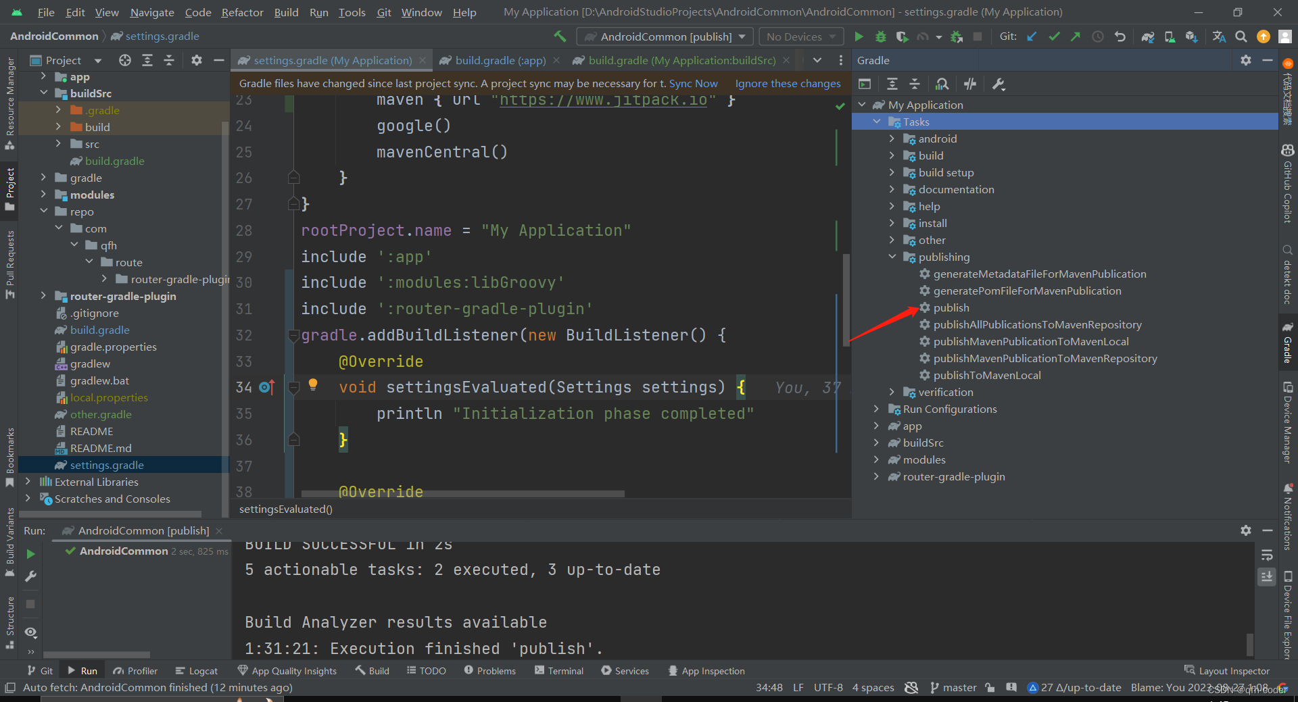Click the editor horizontal scrollbar
The width and height of the screenshot is (1298, 702).
(x=462, y=494)
